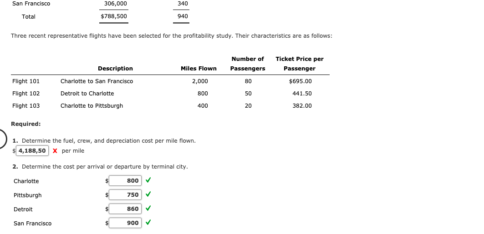The width and height of the screenshot is (484, 234).
Task: Click the green checkmark next to Pittsburgh
Action: (x=148, y=194)
